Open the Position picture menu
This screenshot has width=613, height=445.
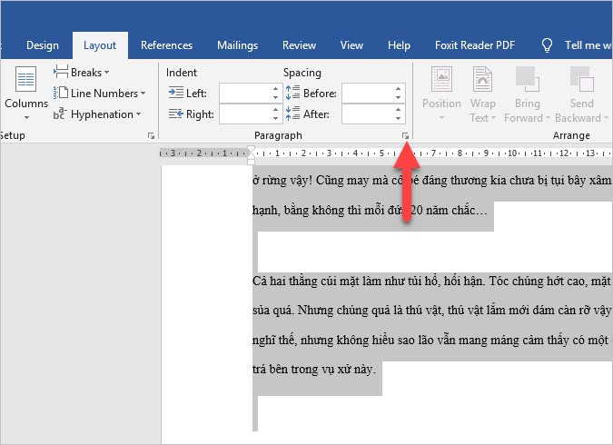tap(441, 94)
